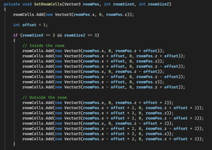Click the line ending 'roomPos.x, 0, roomPos.z + offset * 2'
The image size is (212, 150).
[x=98, y=103]
